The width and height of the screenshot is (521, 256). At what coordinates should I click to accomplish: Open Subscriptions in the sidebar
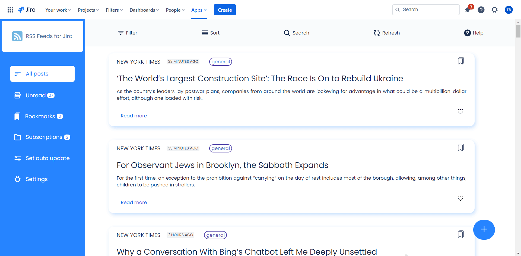pos(44,137)
